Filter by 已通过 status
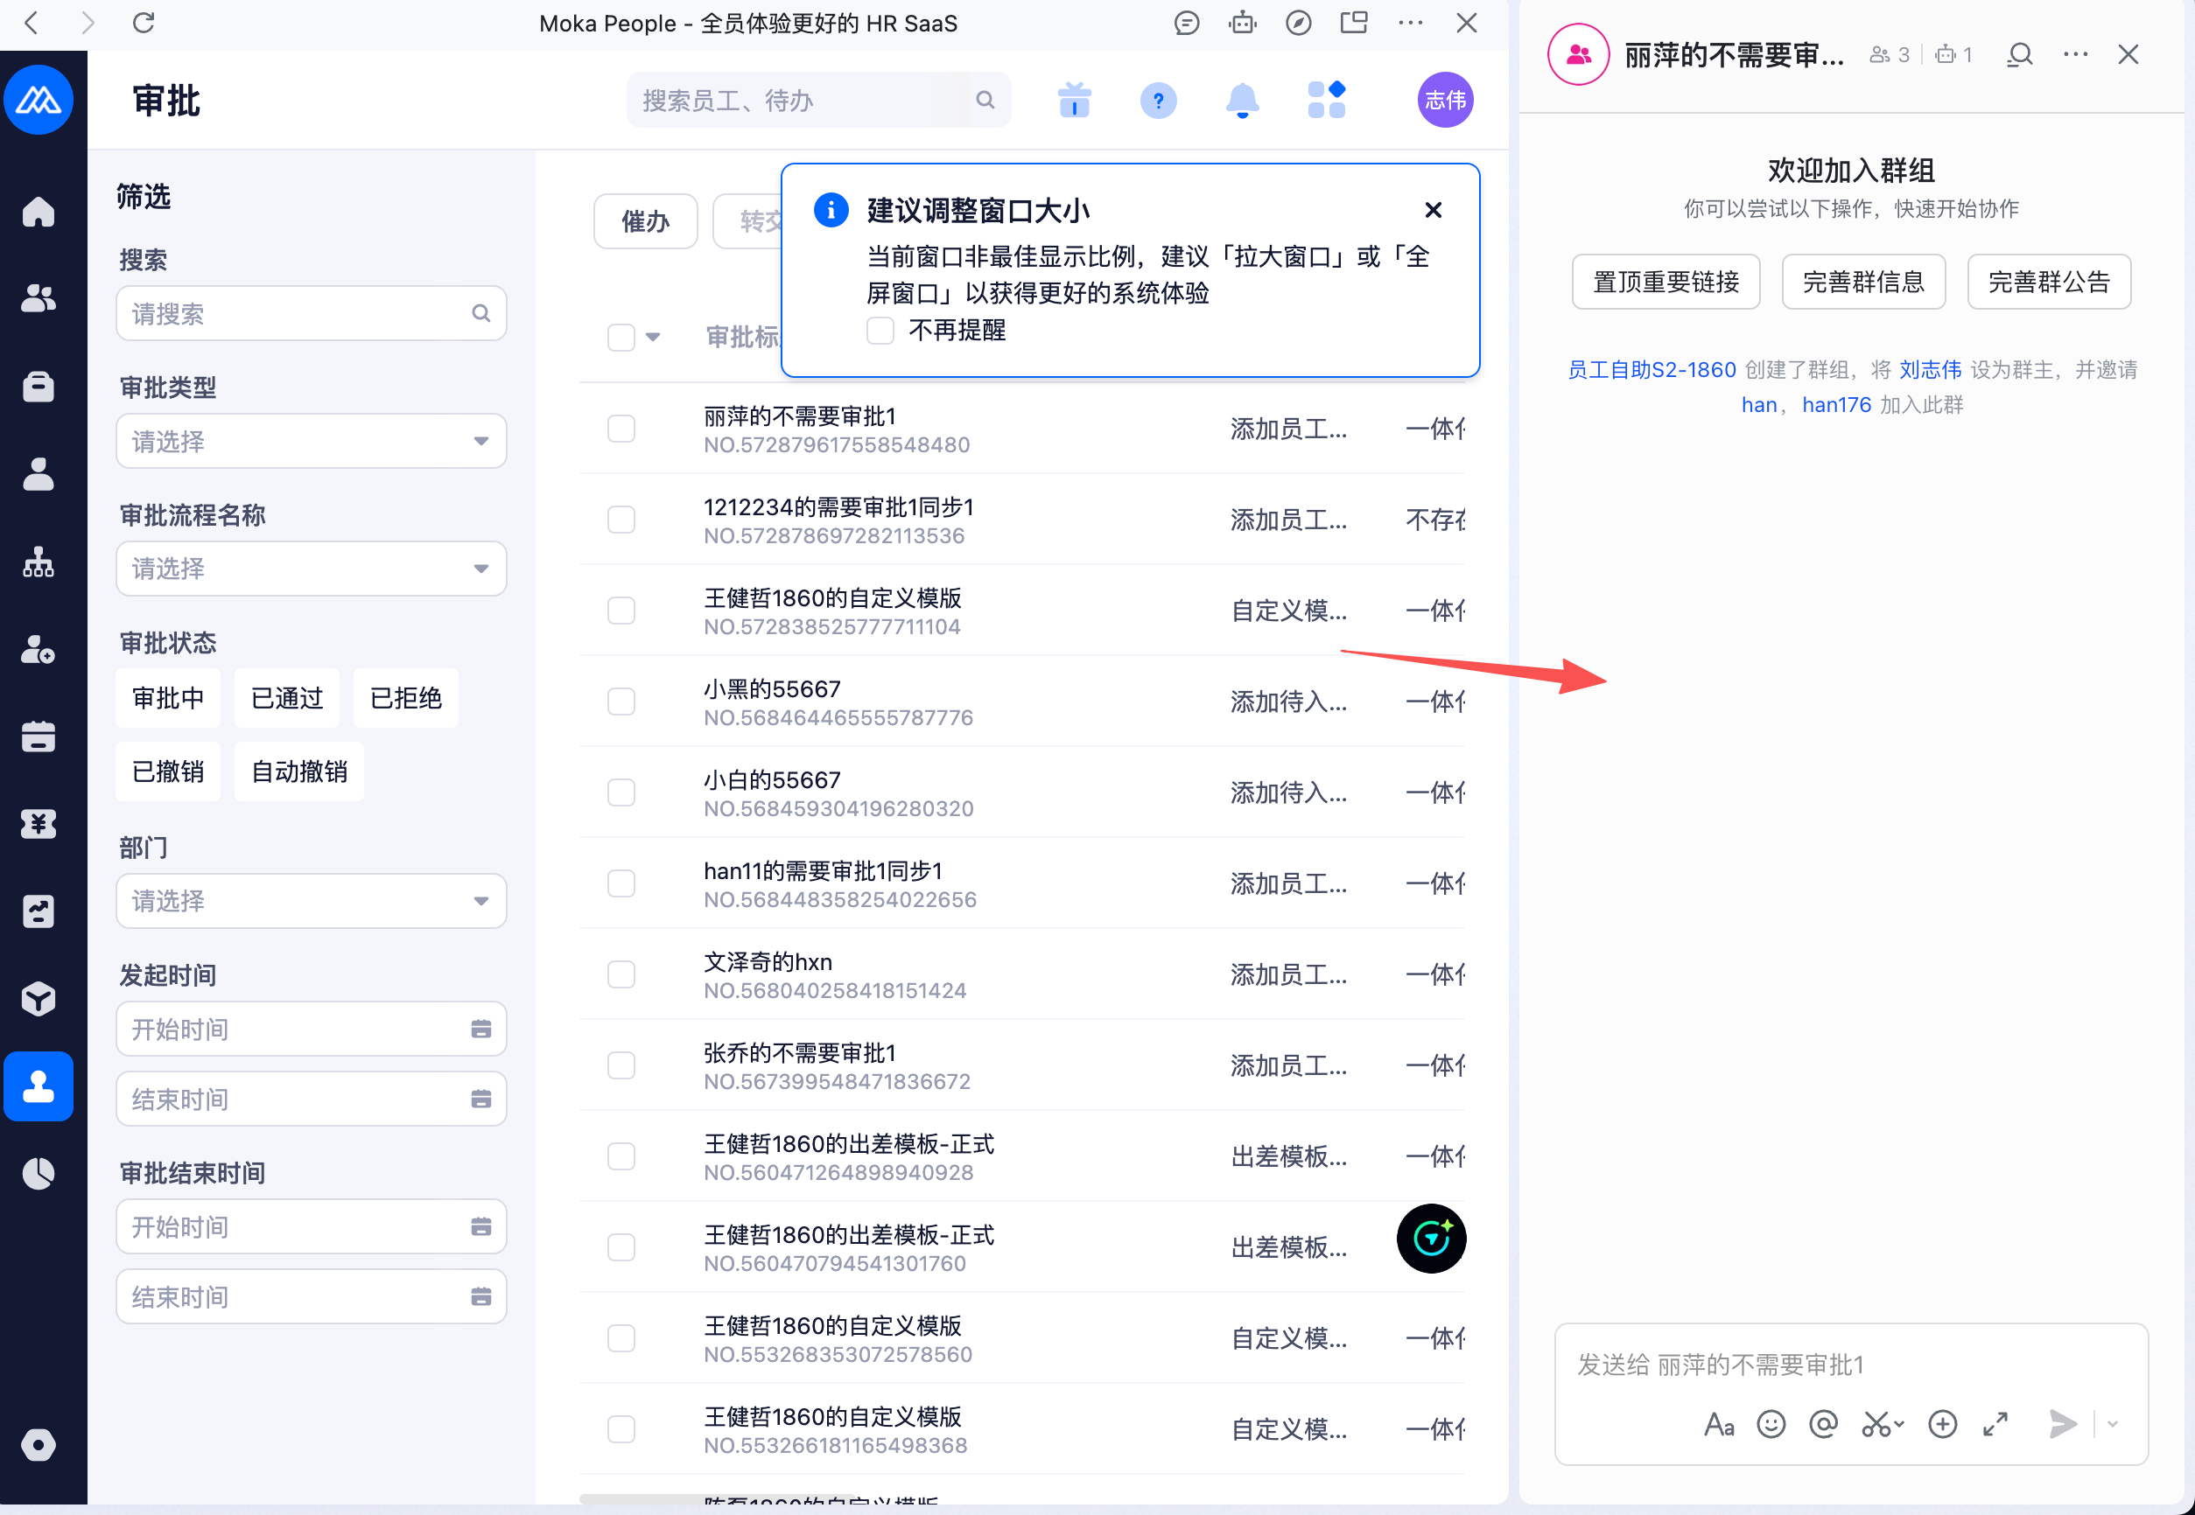This screenshot has height=1515, width=2195. [287, 699]
